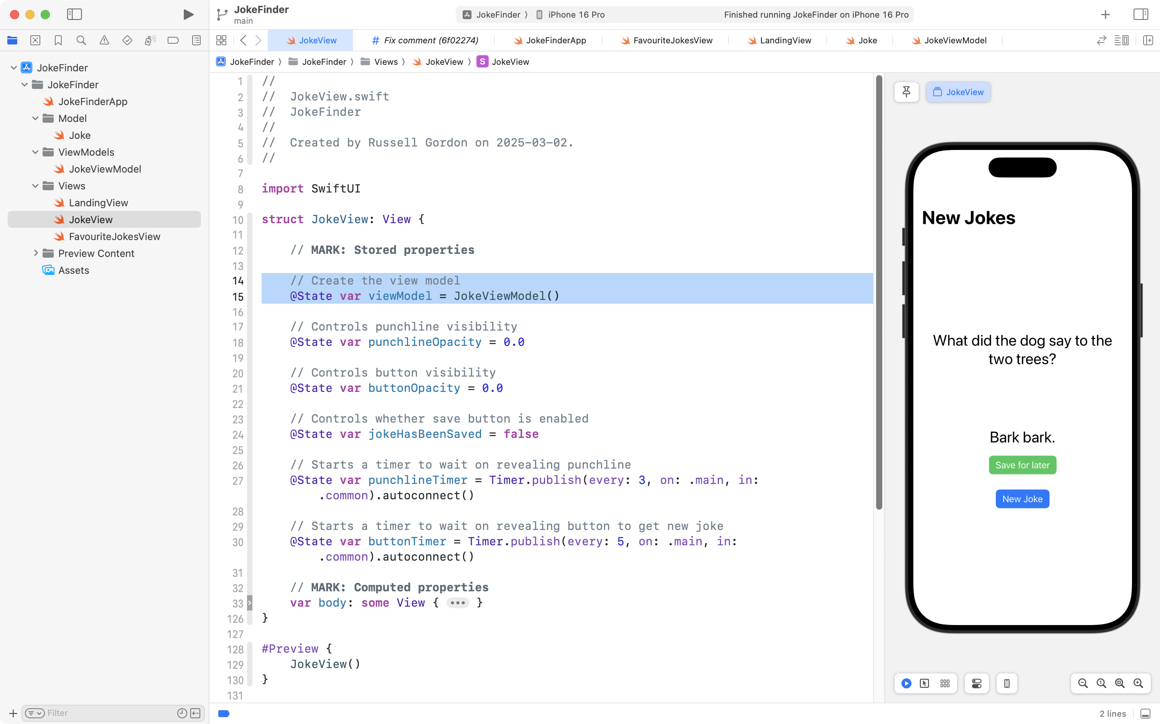
Task: Open the Issue navigator warning icon
Action: [x=104, y=40]
